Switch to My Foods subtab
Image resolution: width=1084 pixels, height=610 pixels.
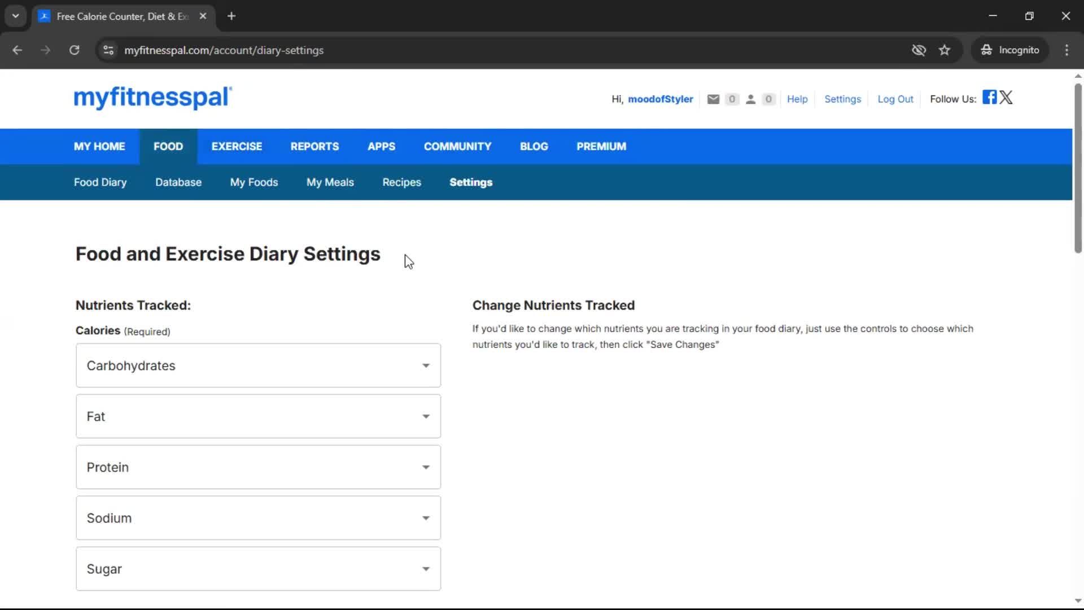point(254,182)
